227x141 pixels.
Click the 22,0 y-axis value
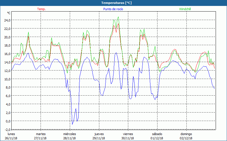(7, 29)
